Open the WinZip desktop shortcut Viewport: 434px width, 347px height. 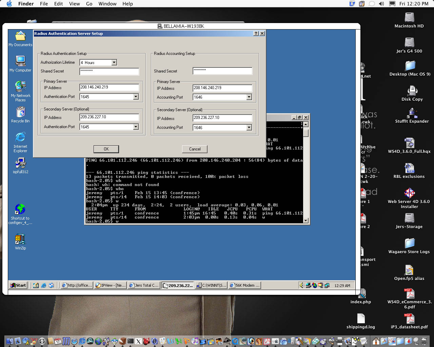pyautogui.click(x=20, y=240)
